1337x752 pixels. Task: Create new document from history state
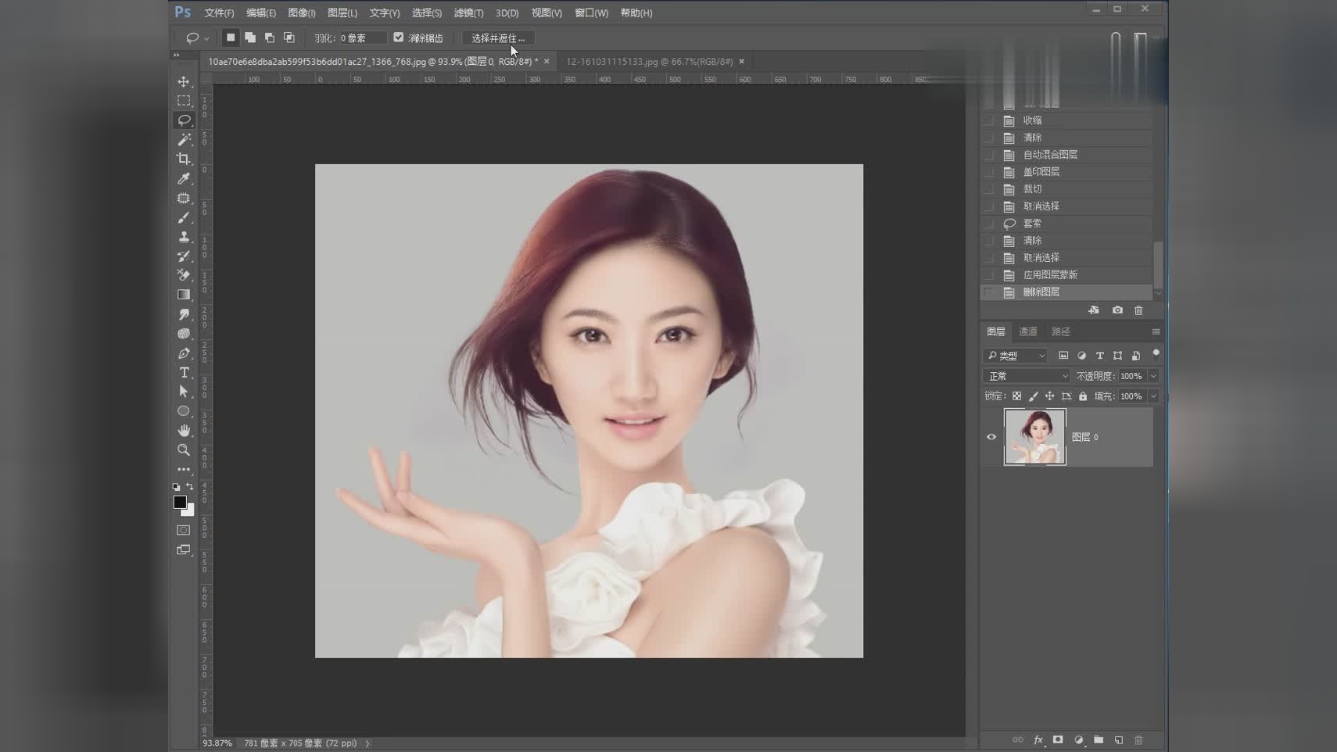[x=1094, y=310]
